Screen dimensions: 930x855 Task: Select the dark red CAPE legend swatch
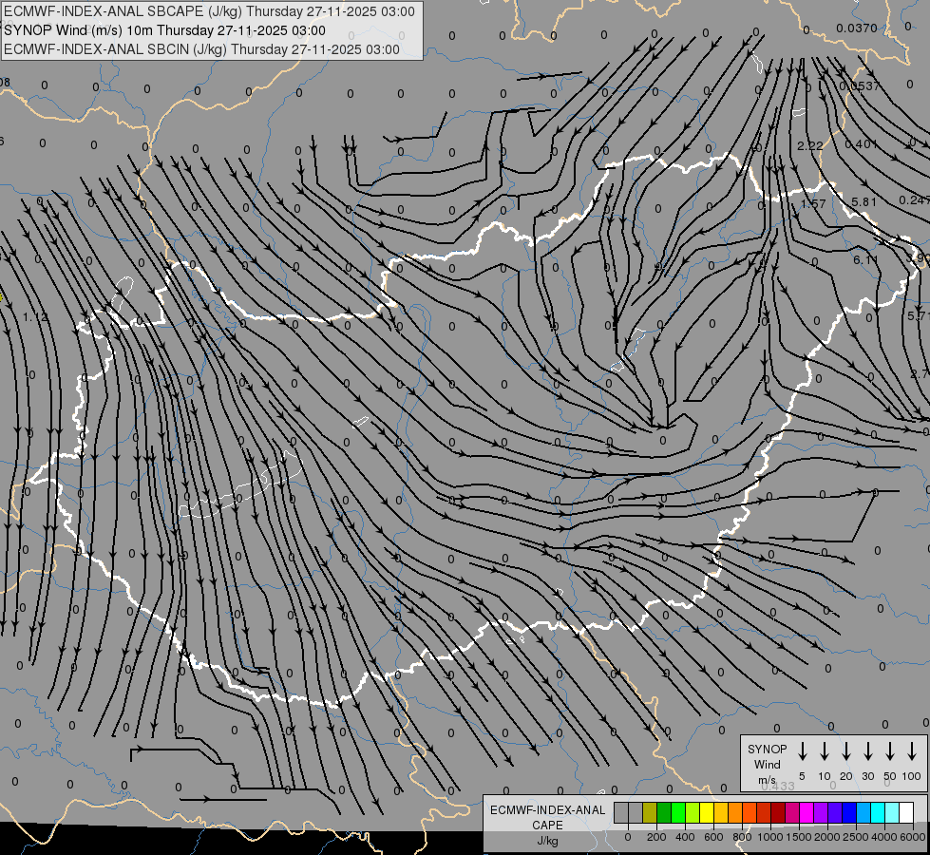pos(778,812)
